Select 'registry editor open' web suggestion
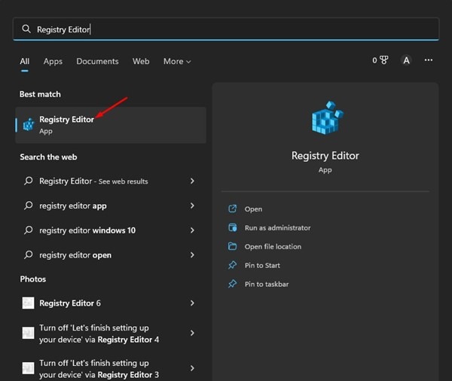 point(75,255)
